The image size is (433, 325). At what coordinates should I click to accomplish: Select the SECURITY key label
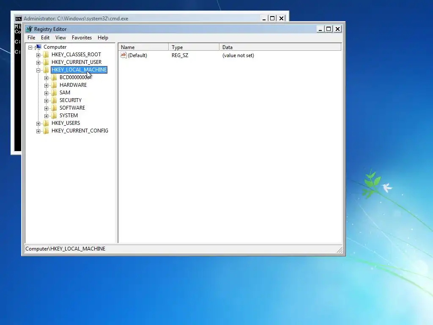point(71,100)
